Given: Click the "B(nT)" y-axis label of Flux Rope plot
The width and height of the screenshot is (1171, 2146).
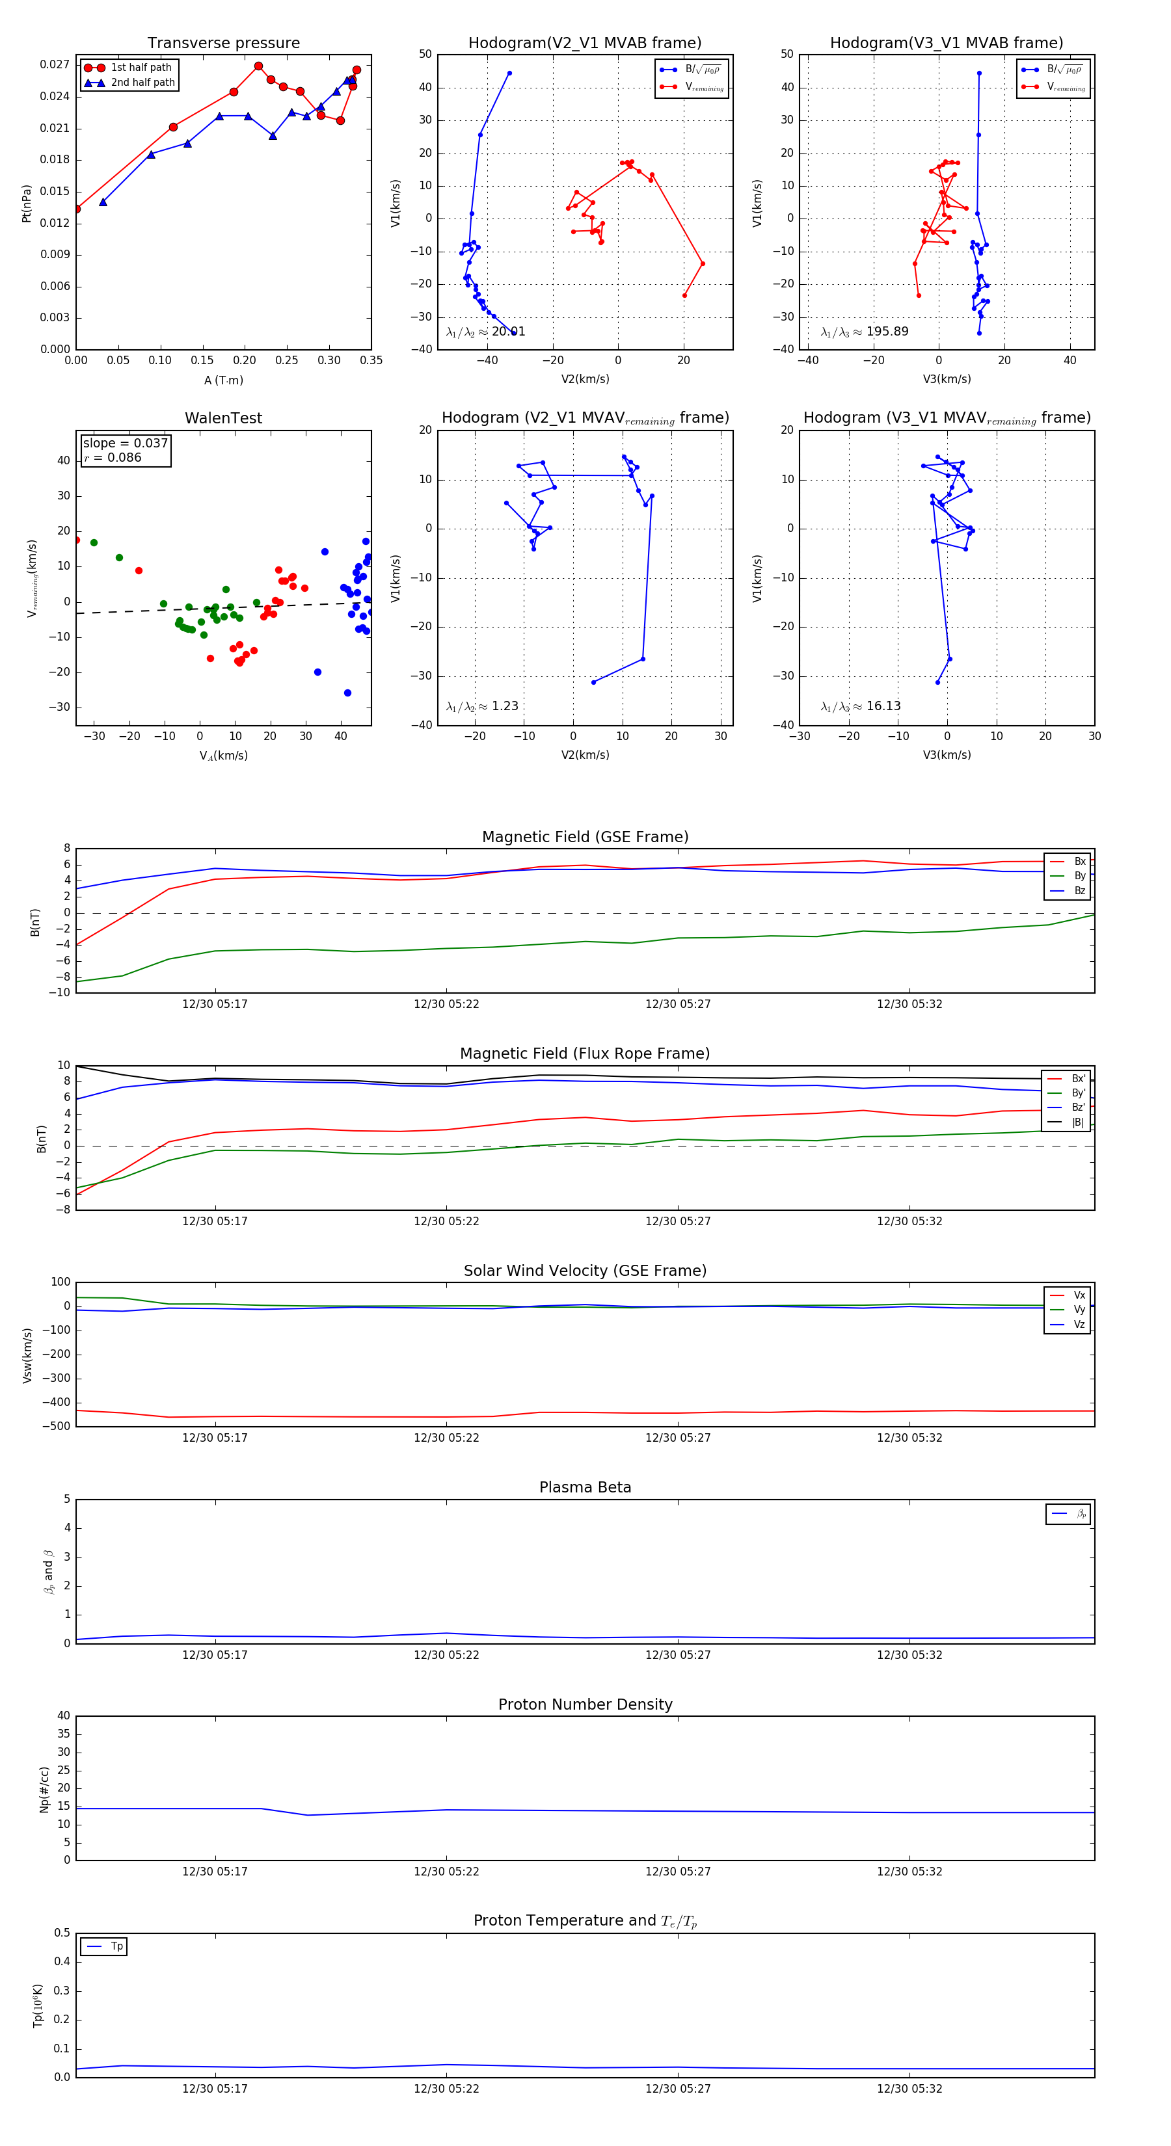Looking at the screenshot, I should [42, 1139].
